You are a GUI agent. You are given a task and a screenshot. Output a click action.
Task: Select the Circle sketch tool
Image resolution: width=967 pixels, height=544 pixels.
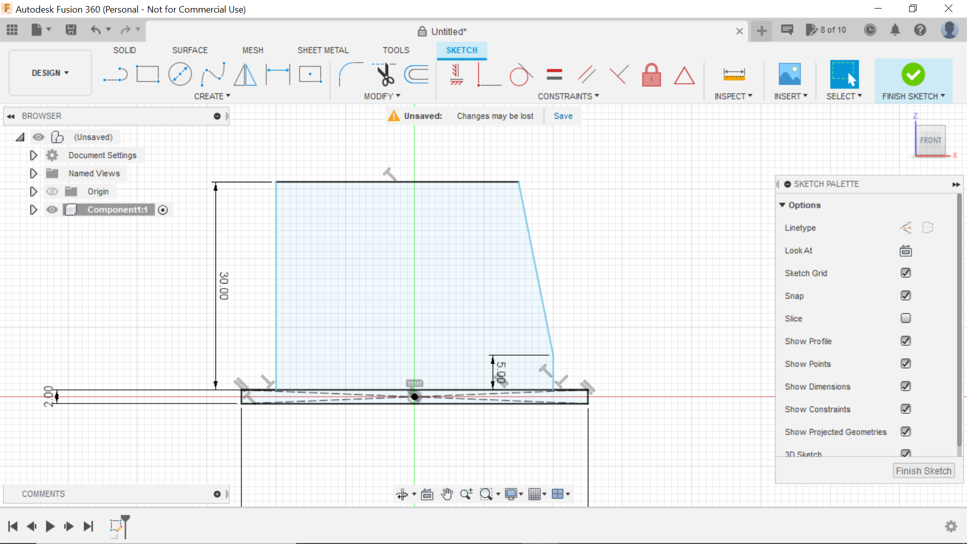click(x=179, y=74)
